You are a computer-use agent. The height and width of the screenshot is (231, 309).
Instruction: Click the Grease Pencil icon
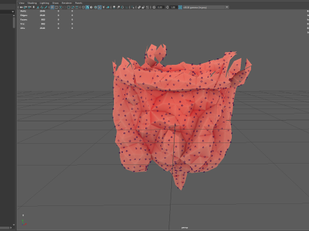tap(46, 7)
